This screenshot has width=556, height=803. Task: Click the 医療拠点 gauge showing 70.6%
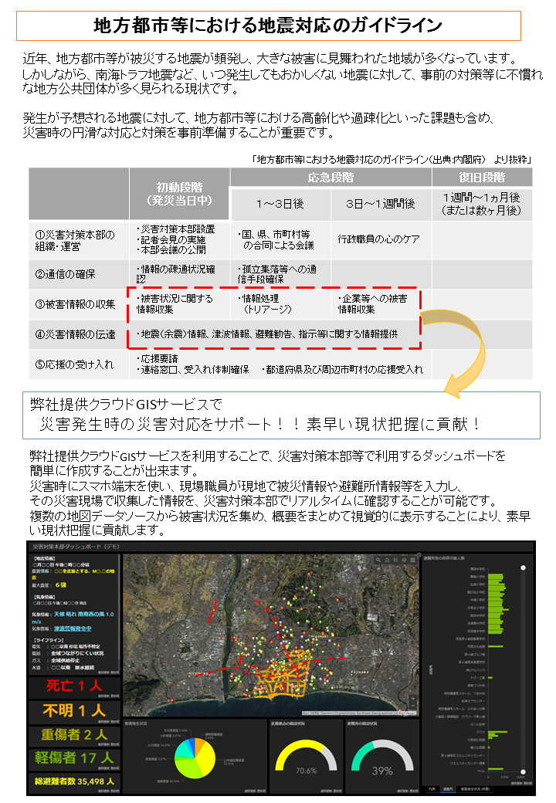pyautogui.click(x=306, y=757)
